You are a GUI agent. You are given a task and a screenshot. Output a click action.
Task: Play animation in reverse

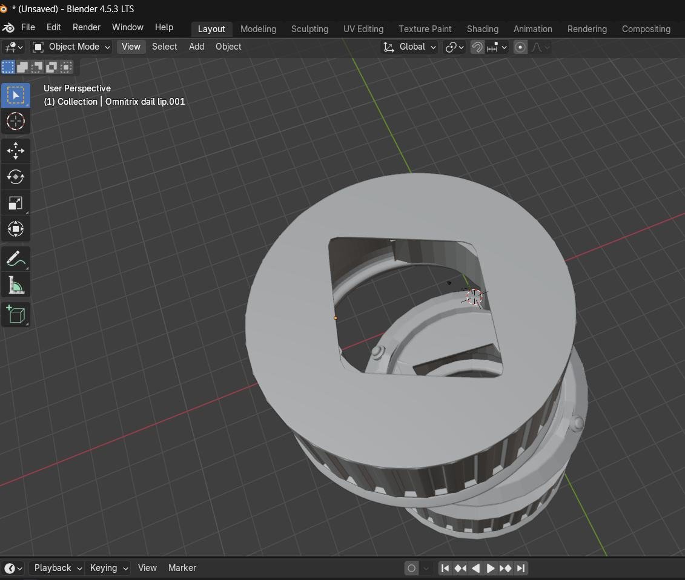pos(475,568)
